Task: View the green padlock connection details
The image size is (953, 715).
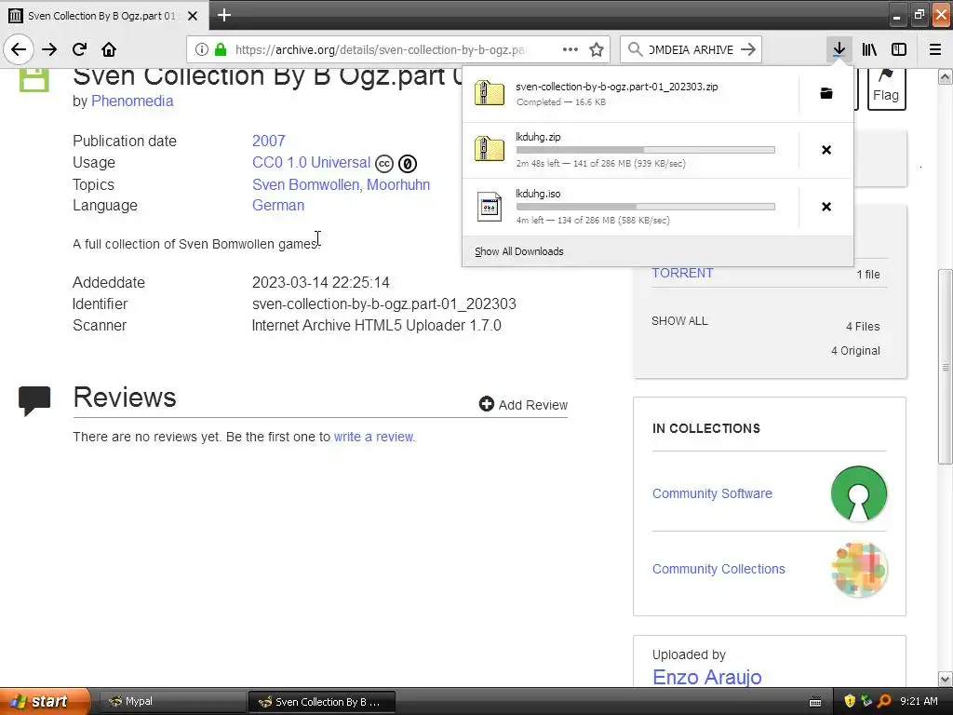Action: pyautogui.click(x=221, y=49)
